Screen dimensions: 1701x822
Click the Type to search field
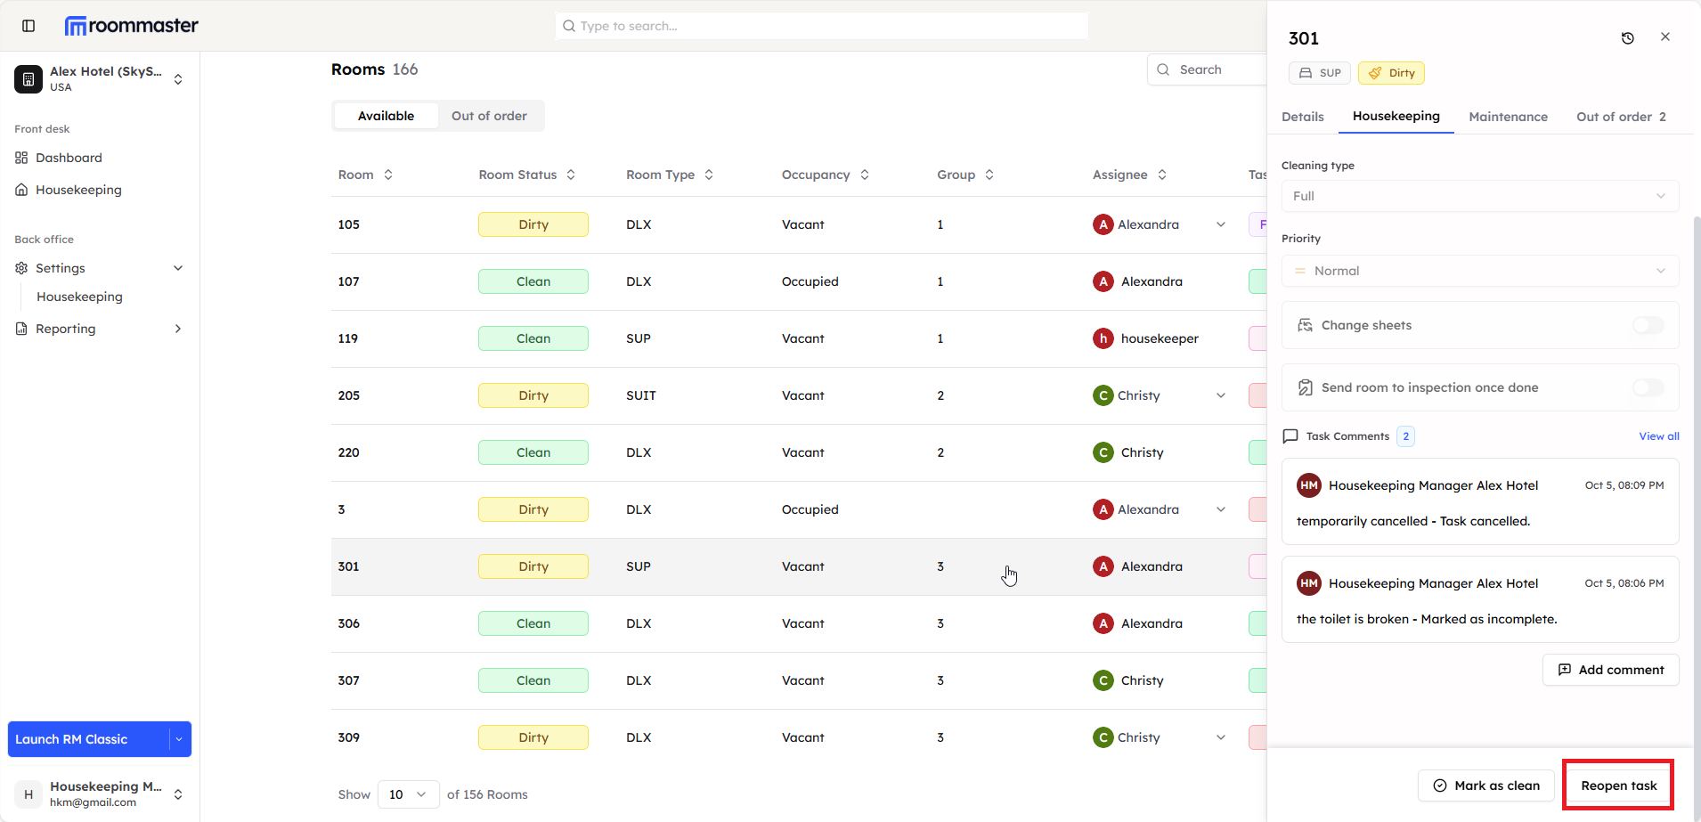point(821,26)
